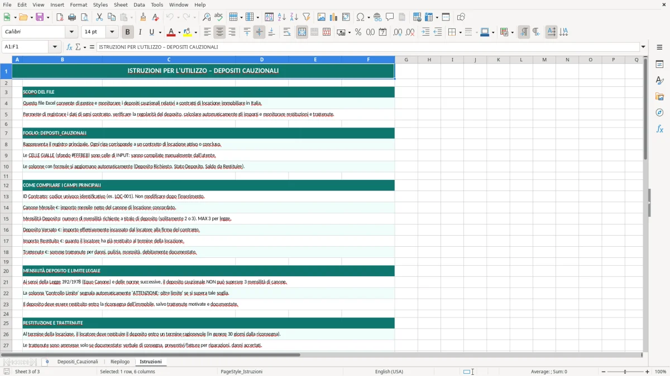Apply the red font color

tap(171, 32)
